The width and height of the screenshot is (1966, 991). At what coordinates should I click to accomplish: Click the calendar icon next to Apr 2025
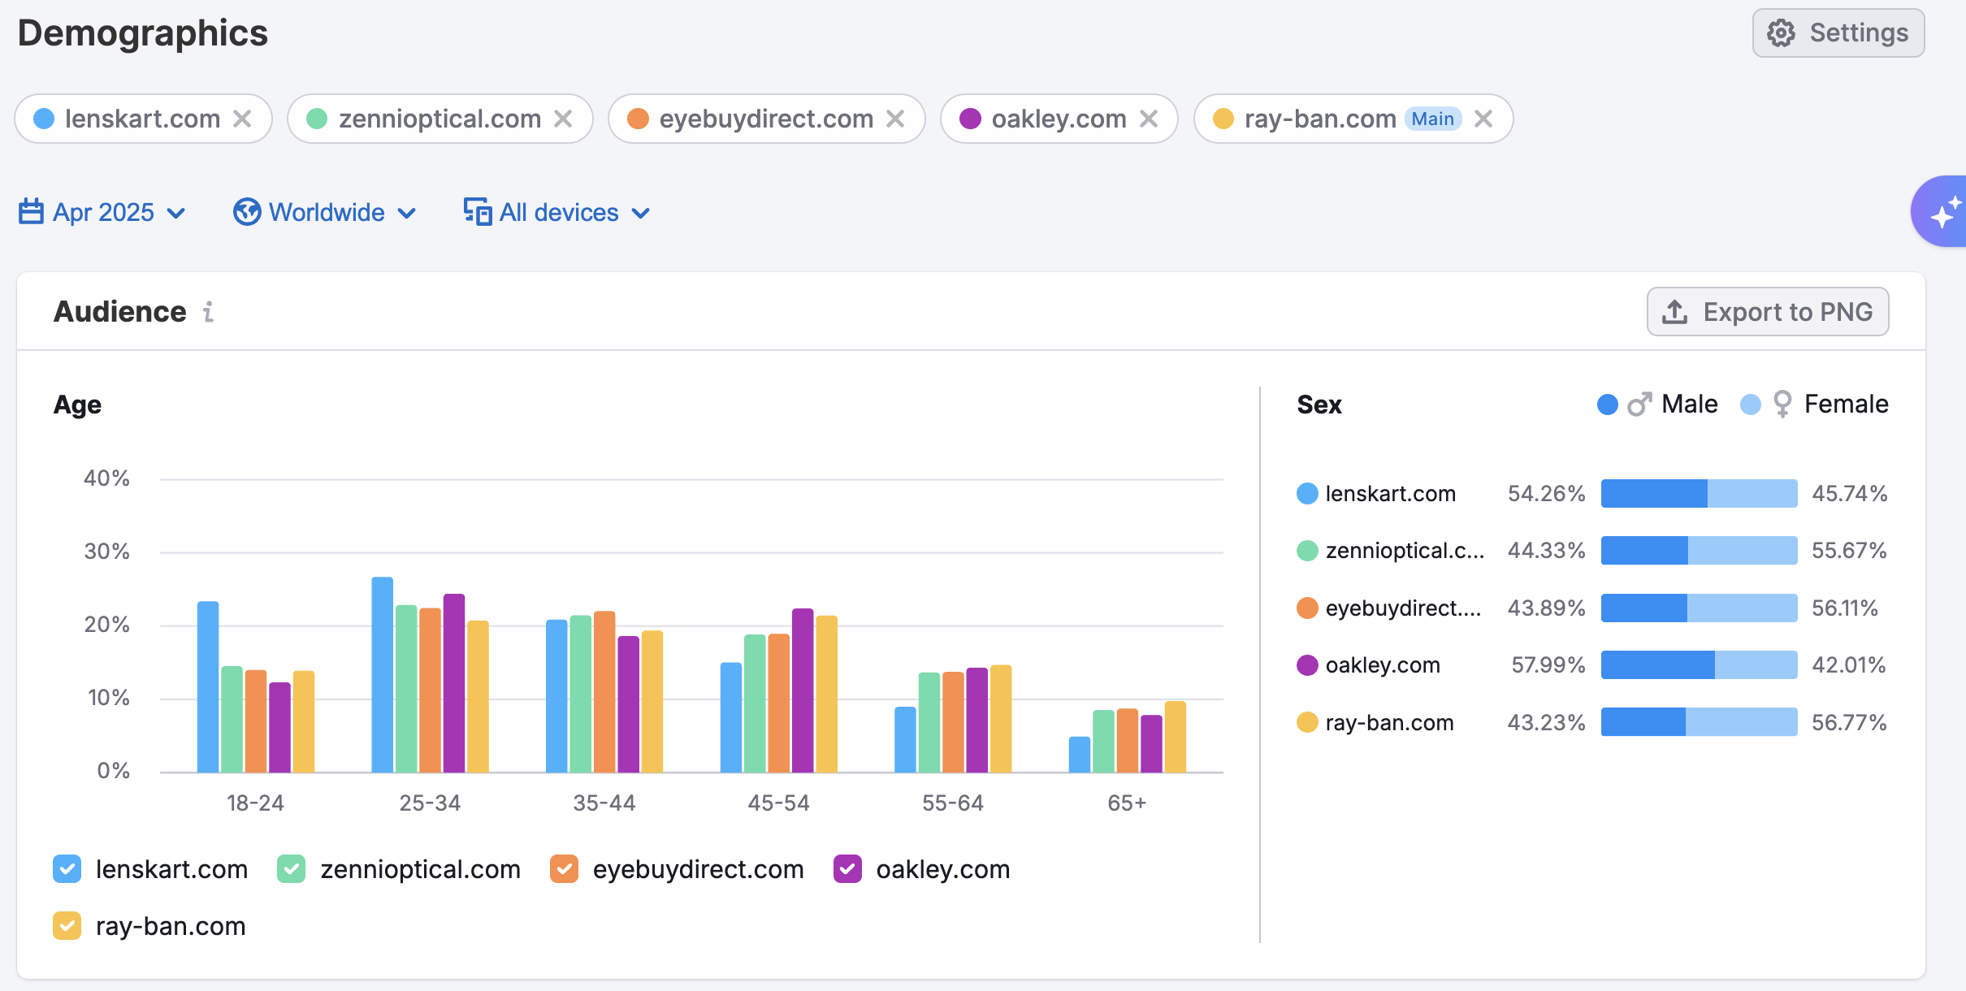31,212
